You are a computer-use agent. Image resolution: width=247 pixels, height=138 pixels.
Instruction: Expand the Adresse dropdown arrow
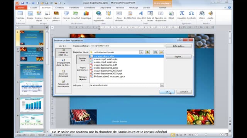162,85
